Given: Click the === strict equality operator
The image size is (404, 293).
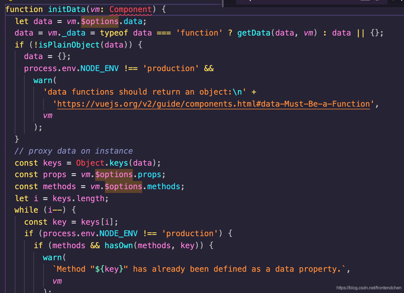Looking at the screenshot, I should tap(164, 33).
